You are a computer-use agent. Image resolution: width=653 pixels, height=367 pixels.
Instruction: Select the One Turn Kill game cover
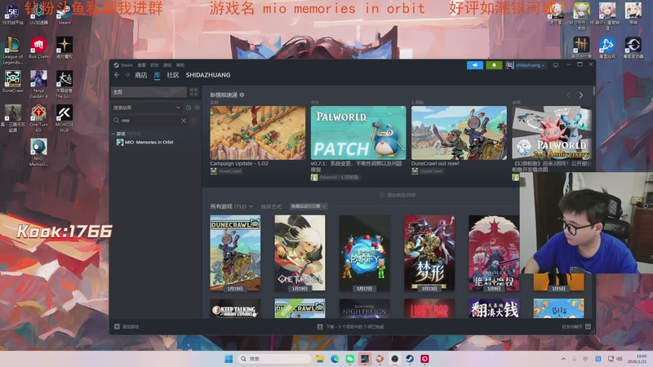300,253
